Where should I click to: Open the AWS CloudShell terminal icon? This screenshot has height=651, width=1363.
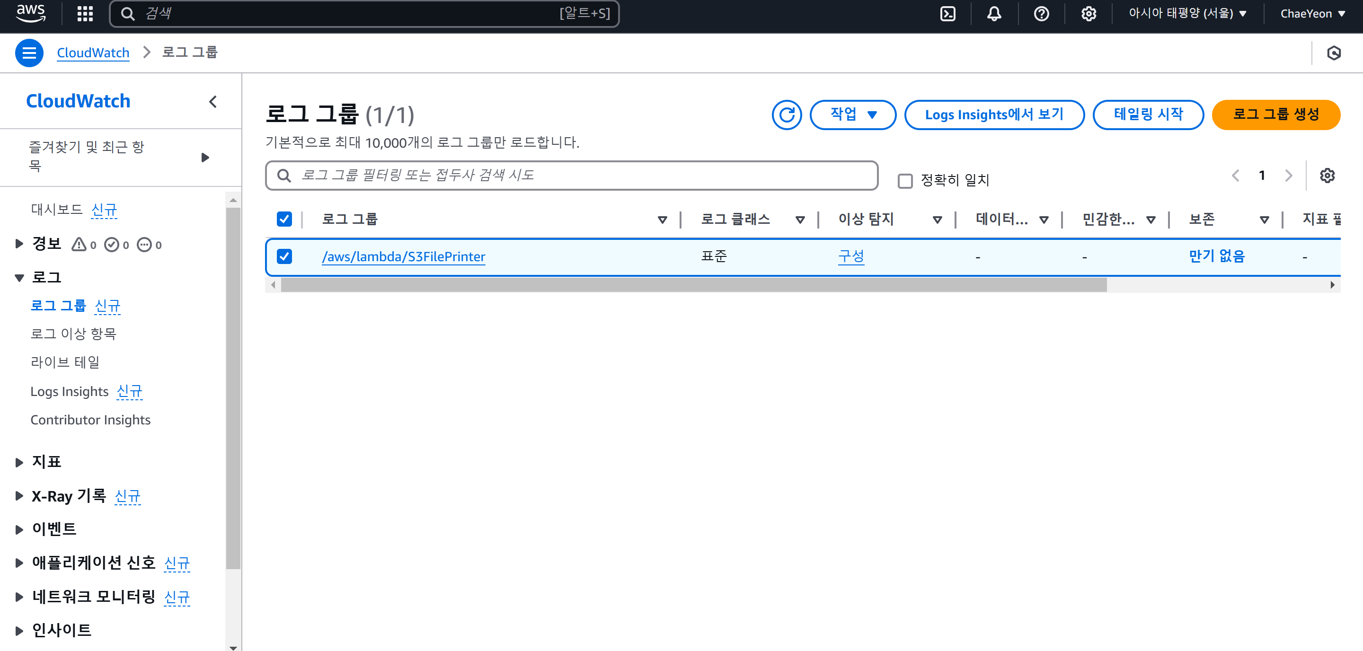947,14
